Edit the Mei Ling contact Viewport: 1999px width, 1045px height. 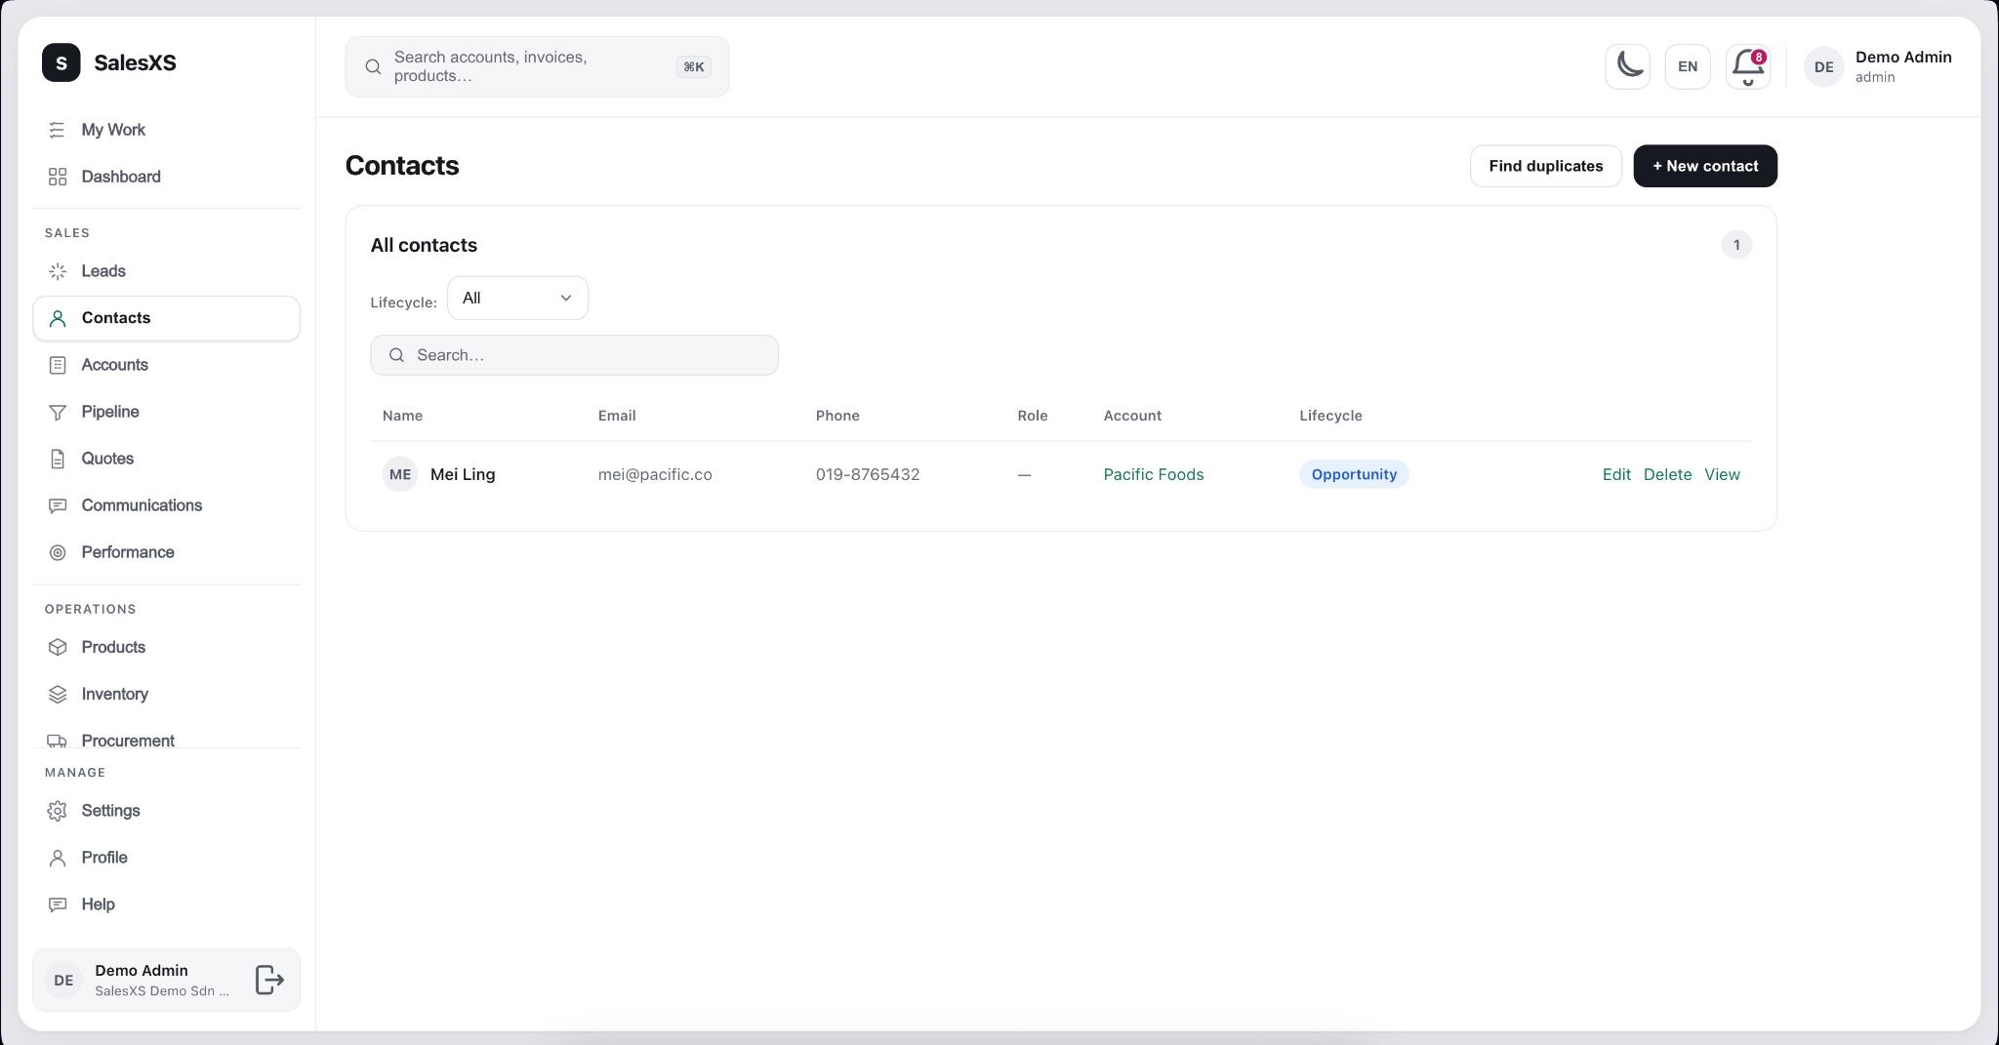tap(1616, 474)
